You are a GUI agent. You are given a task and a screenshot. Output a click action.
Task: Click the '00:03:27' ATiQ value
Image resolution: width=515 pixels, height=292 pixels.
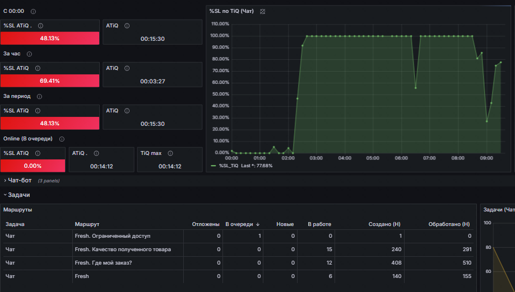click(x=153, y=82)
